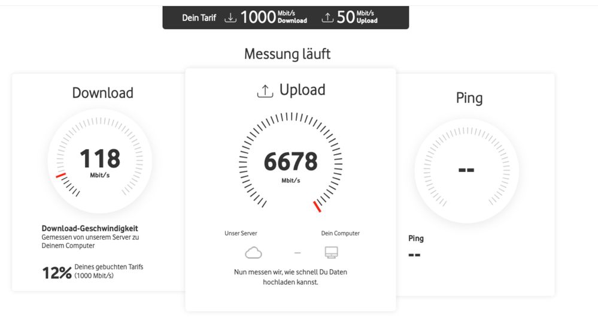This screenshot has height=335, width=598.
Task: Select the Ping heading
Action: click(469, 98)
